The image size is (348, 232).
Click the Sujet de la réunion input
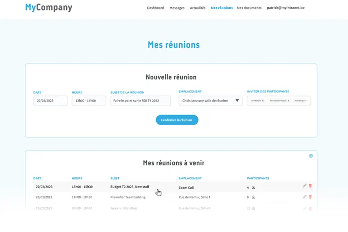pyautogui.click(x=140, y=101)
